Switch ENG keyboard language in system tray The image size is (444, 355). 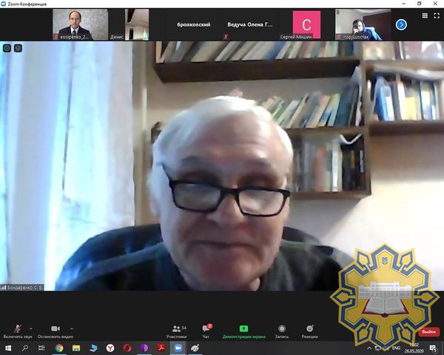tap(396, 348)
